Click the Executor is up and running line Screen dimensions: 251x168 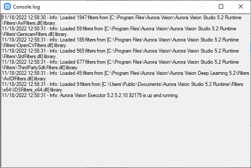coord(90,95)
